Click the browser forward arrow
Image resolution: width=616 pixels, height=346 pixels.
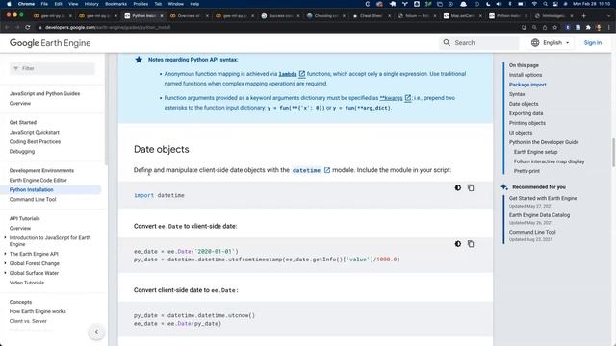tap(17, 28)
